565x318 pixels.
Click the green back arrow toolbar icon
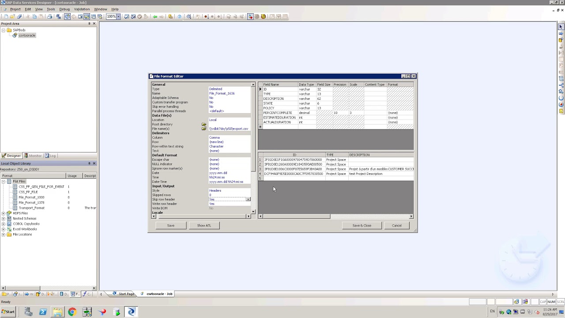(155, 16)
